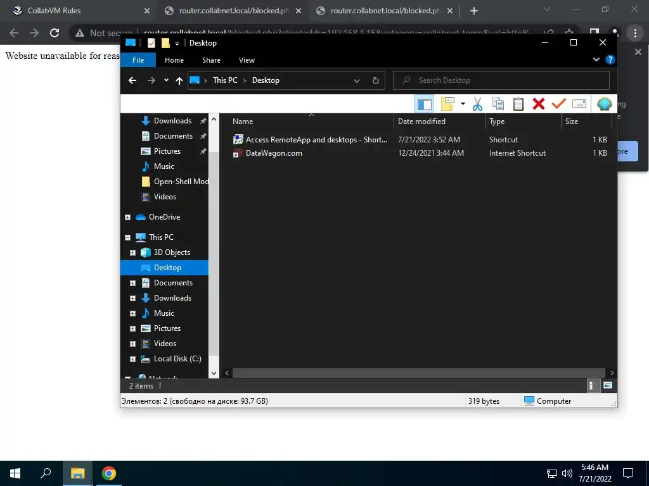Collapse the This PC tree node
The image size is (649, 486).
coord(128,238)
